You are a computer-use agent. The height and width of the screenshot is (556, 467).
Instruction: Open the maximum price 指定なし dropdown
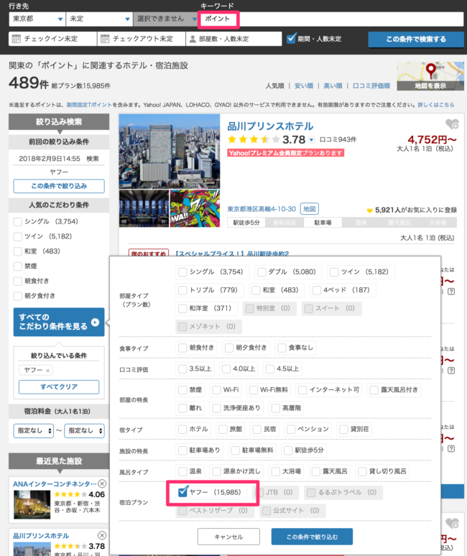point(84,430)
